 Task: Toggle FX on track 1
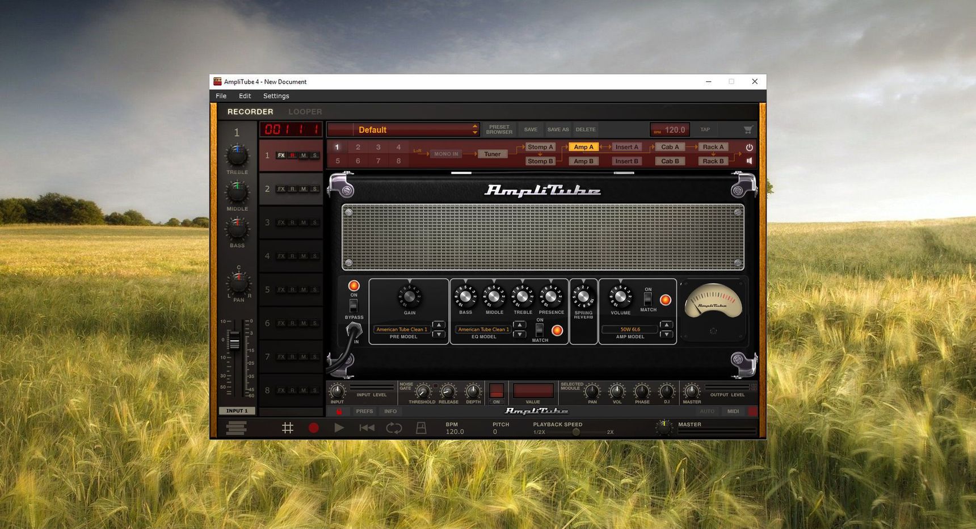pyautogui.click(x=281, y=156)
